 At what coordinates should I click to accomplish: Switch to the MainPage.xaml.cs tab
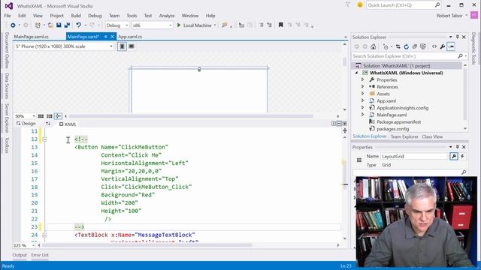(x=32, y=37)
